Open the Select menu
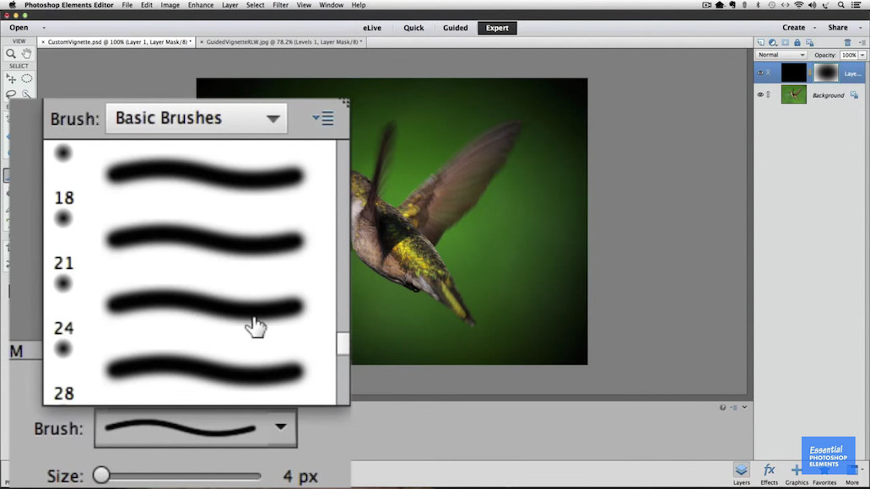The image size is (870, 489). click(255, 5)
